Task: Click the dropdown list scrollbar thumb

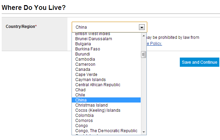Action: click(144, 55)
